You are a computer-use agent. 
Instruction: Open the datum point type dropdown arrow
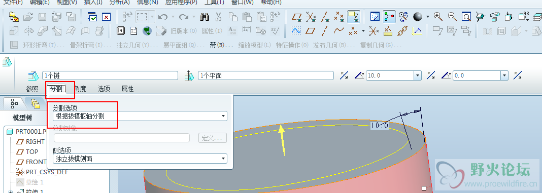(363, 31)
